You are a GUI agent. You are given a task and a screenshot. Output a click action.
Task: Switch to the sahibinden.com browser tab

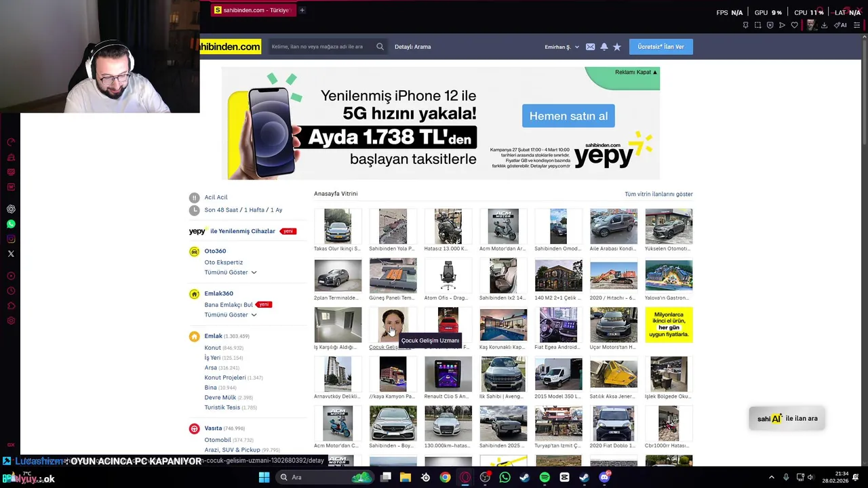click(x=252, y=10)
